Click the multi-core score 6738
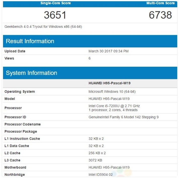179x178 pixels. pos(160,15)
